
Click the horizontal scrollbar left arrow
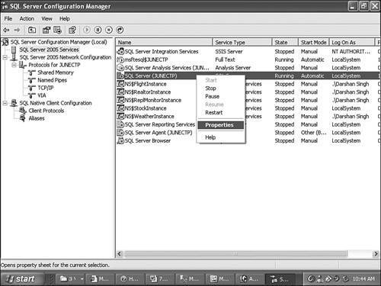tap(120, 254)
